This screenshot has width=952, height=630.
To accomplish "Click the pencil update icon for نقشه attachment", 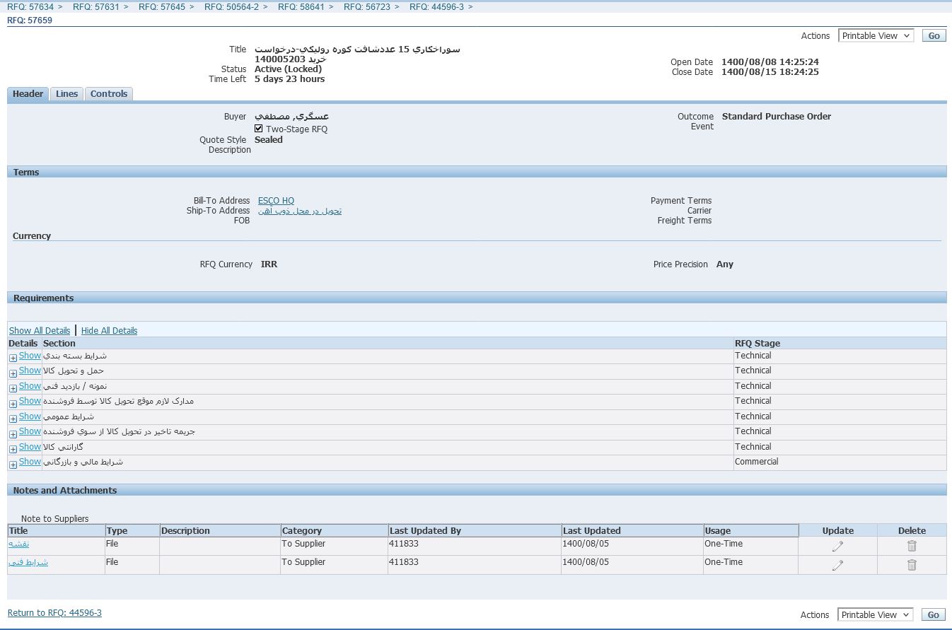I will 837,546.
